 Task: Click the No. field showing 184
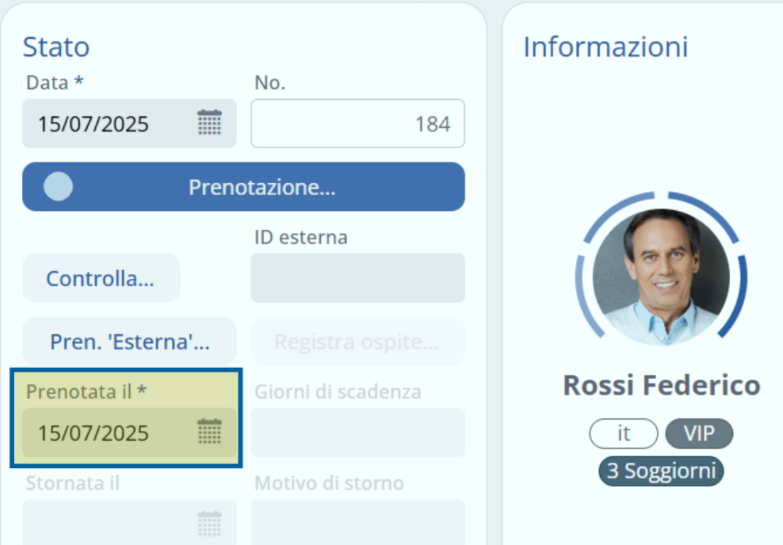tap(357, 124)
